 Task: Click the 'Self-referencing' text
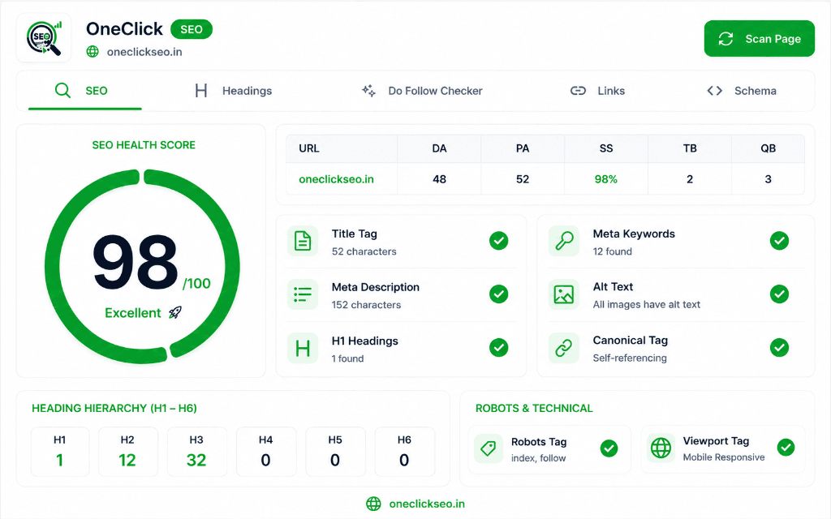click(x=630, y=358)
